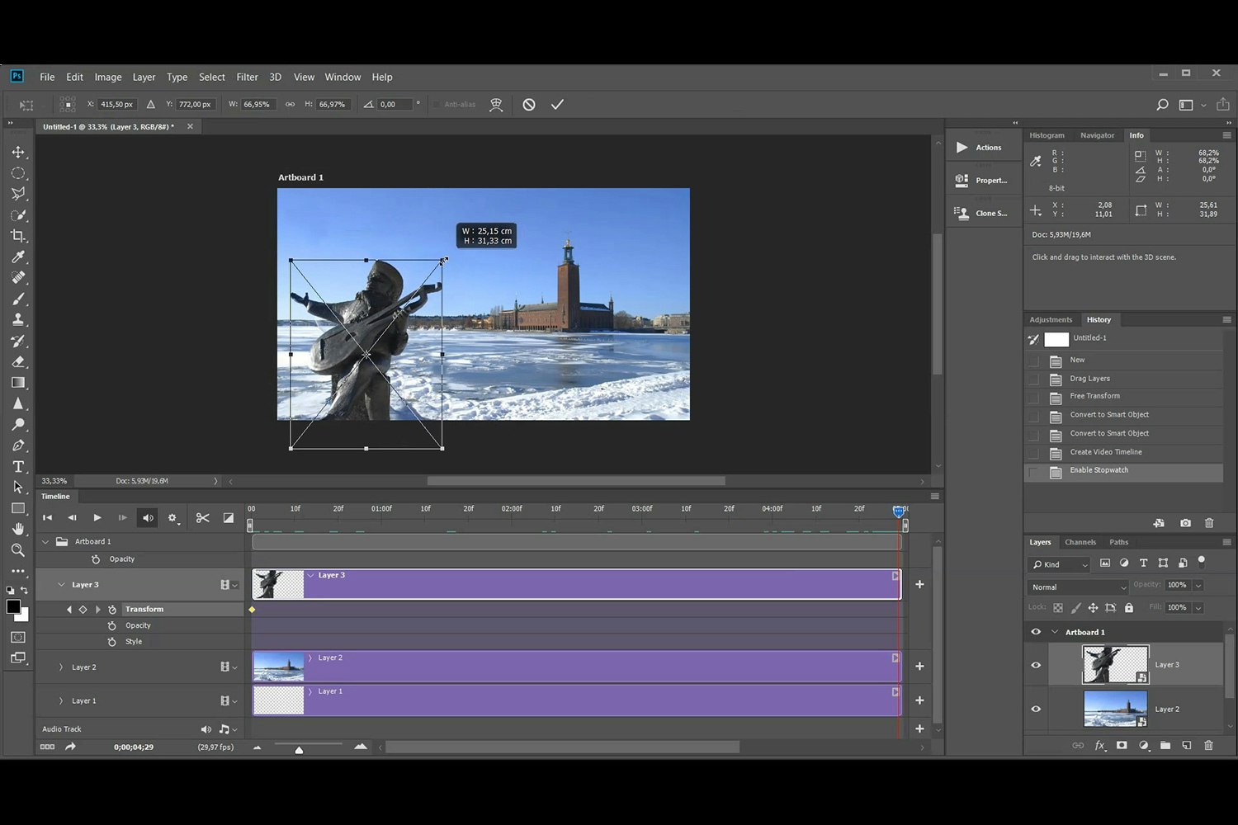Commit the transform with the checkmark
Viewport: 1238px width, 825px height.
[558, 105]
